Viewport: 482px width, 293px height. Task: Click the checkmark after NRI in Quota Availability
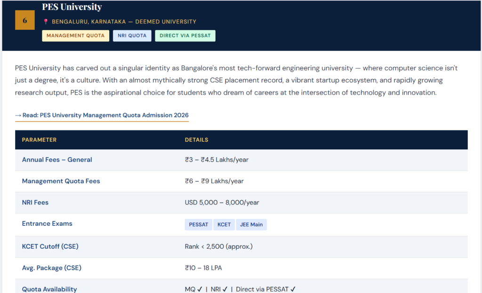coord(225,289)
